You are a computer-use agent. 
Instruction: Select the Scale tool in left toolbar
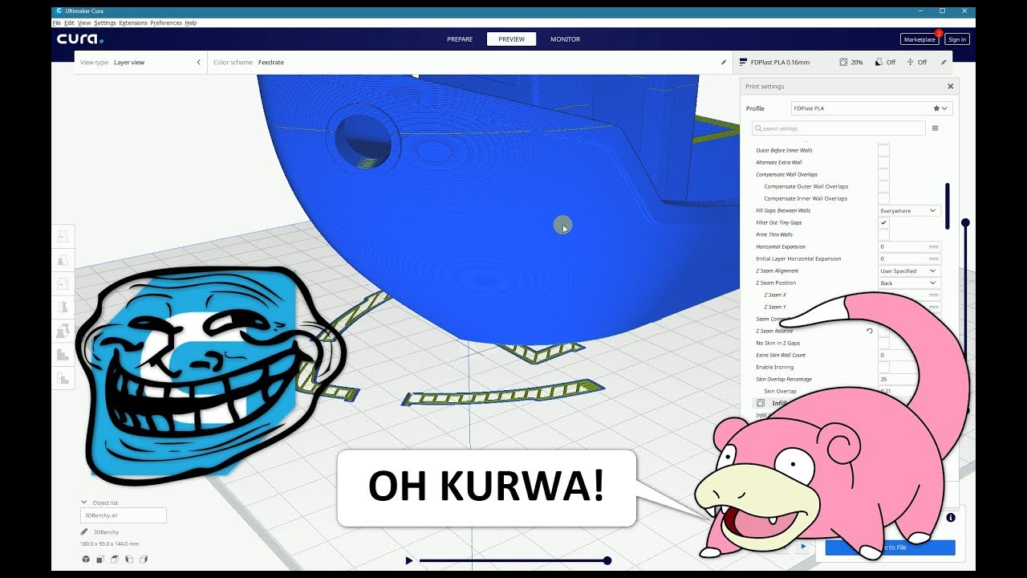pyautogui.click(x=63, y=260)
